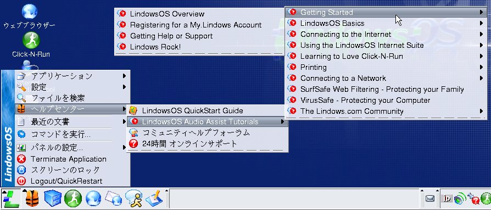Expand Learning to Love Click-N-Run arrow

click(481, 56)
